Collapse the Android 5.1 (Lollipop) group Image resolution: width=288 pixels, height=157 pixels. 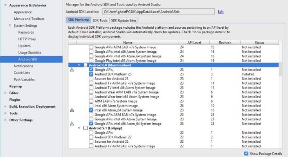click(79, 128)
